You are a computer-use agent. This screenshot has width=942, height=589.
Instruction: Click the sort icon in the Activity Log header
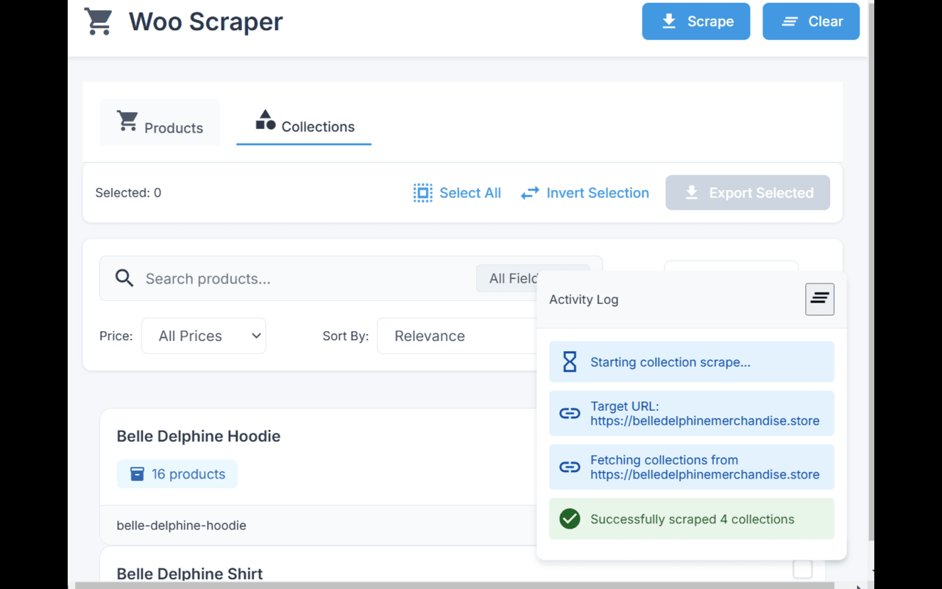click(x=819, y=299)
